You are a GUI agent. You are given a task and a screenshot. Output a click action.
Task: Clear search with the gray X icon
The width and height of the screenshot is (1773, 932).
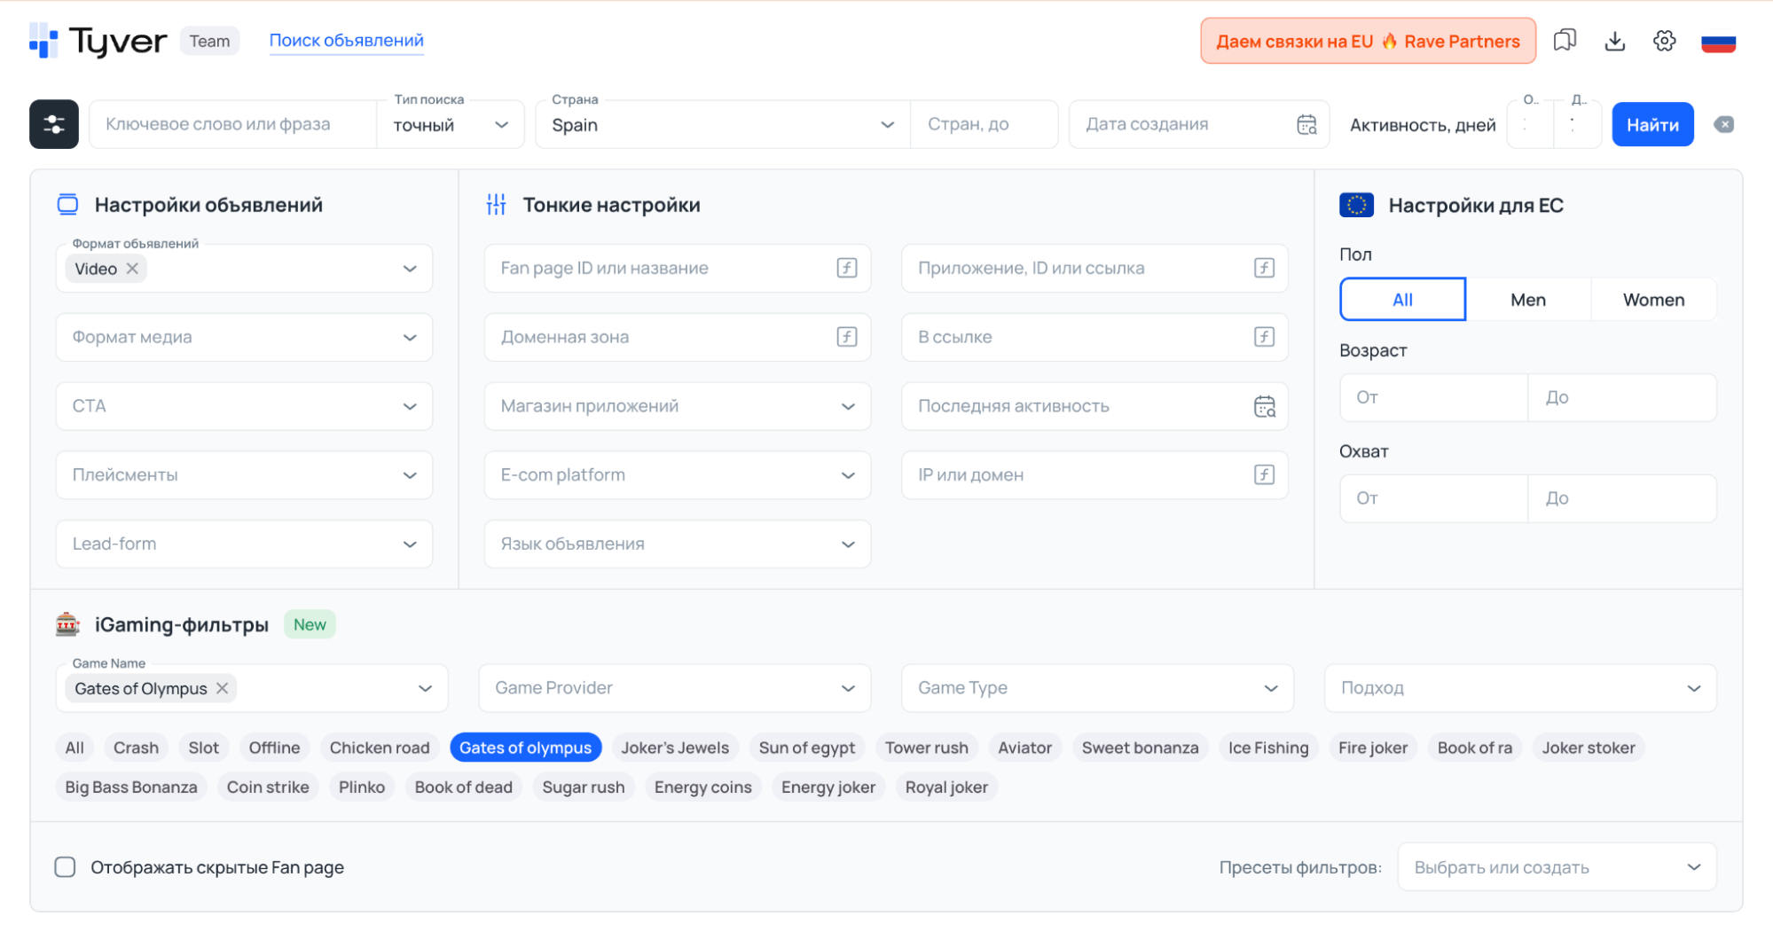pyautogui.click(x=1723, y=124)
